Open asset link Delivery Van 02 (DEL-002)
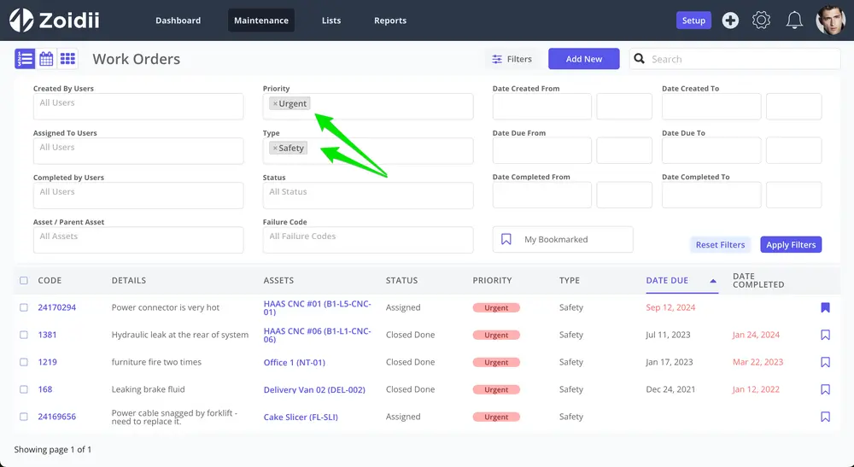The image size is (854, 467). (x=314, y=389)
